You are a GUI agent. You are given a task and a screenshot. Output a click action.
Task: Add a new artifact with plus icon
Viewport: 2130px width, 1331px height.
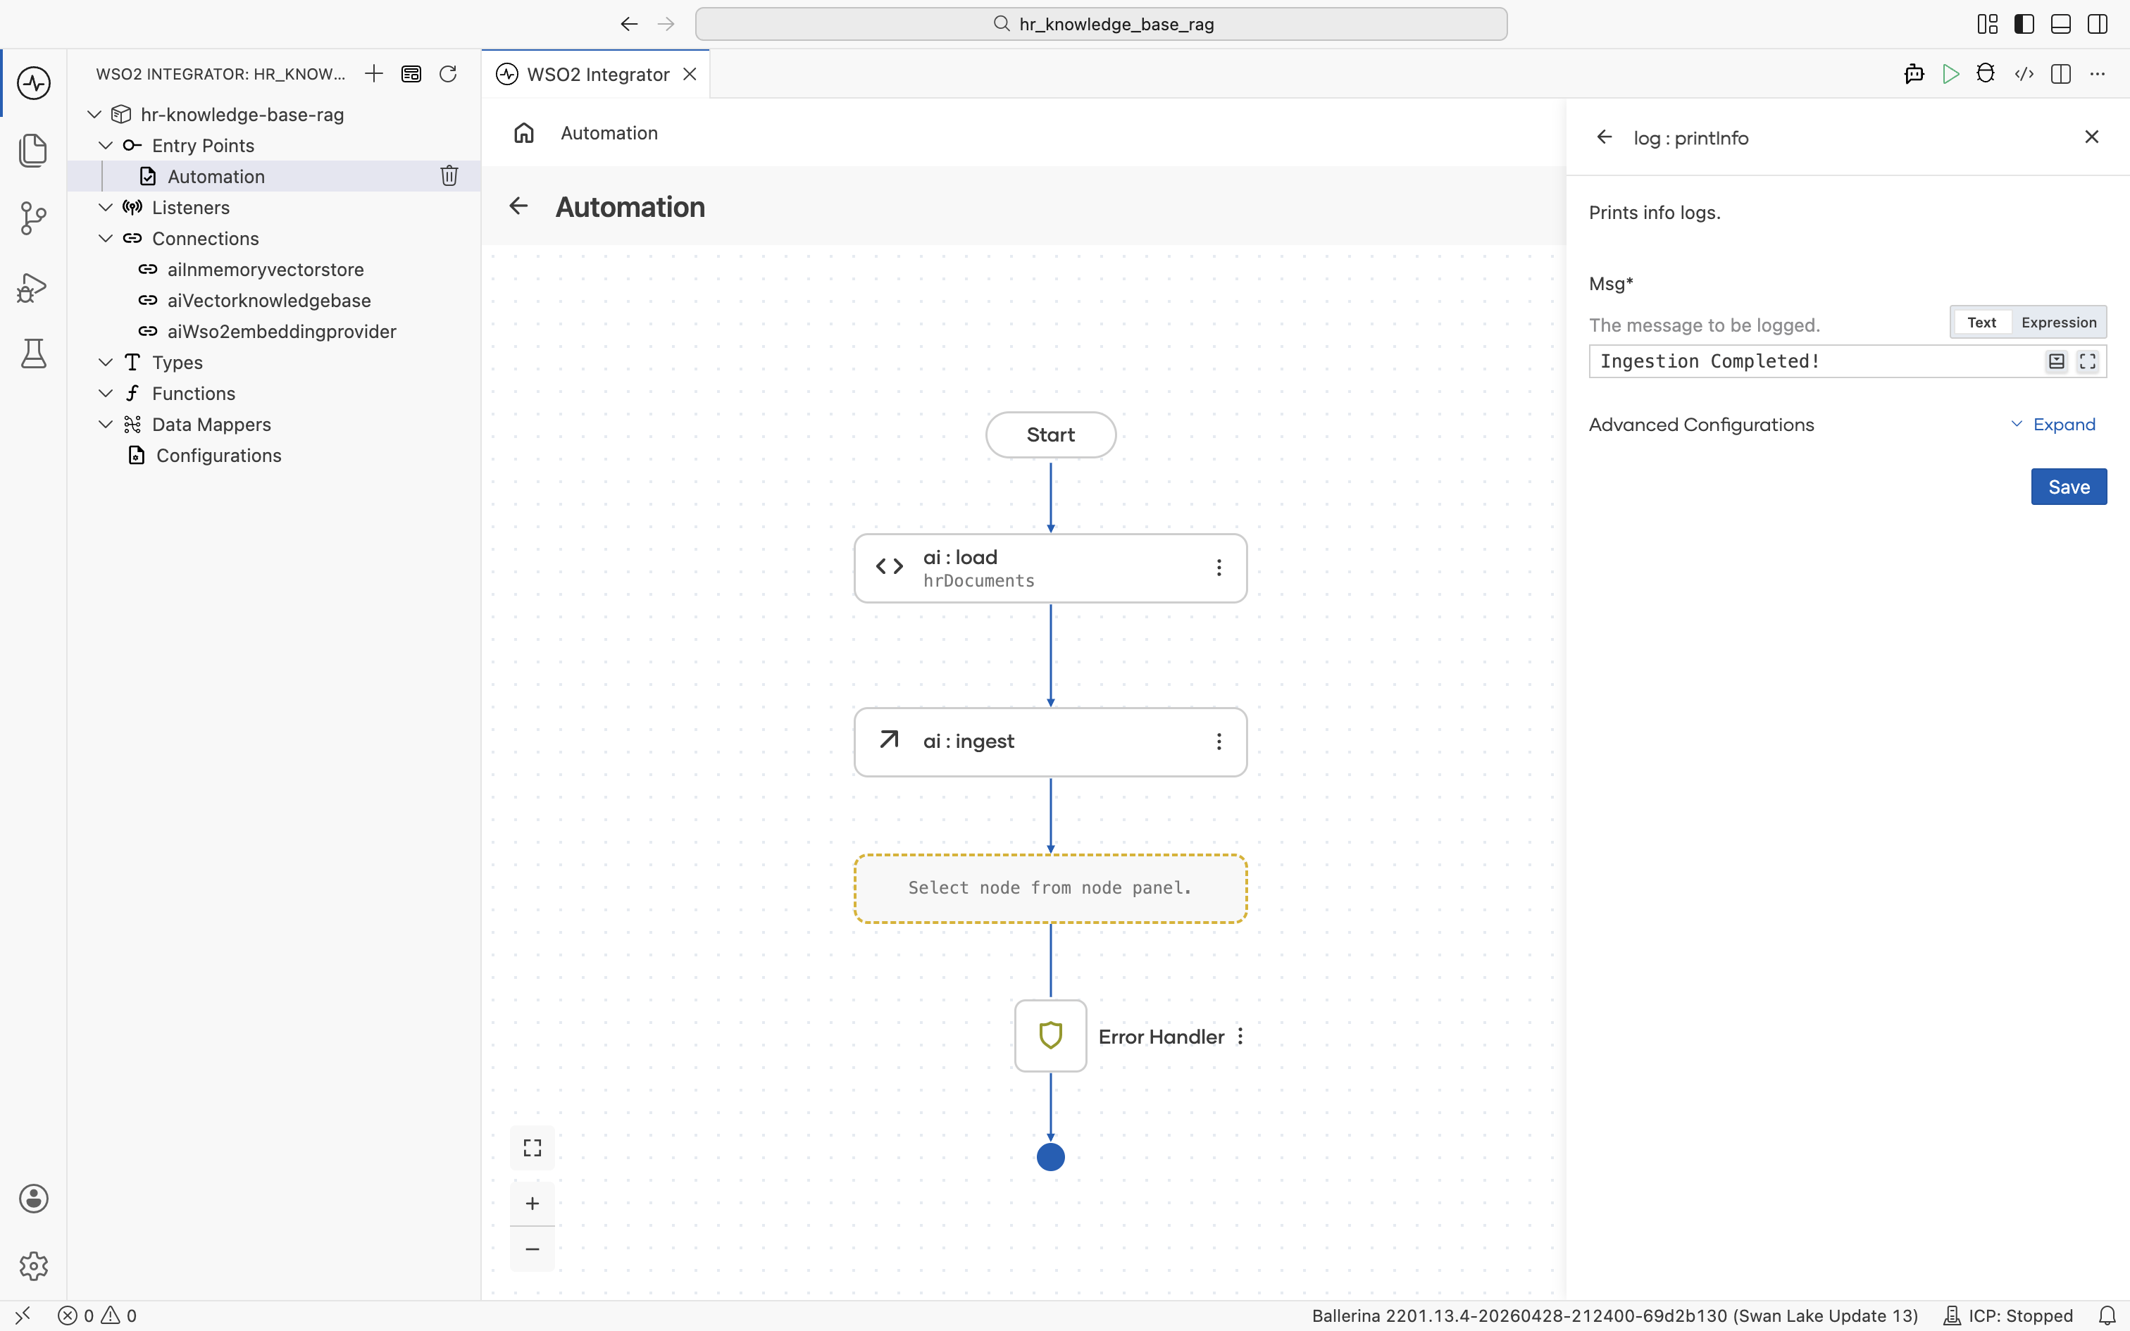click(374, 74)
